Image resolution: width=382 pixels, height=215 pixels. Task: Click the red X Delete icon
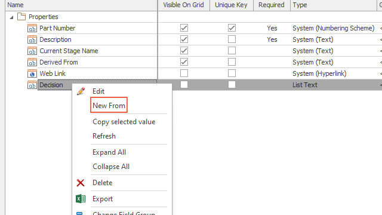pos(81,183)
